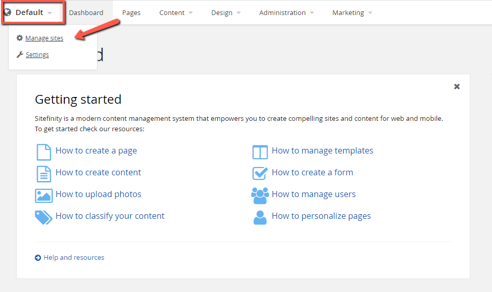Open the Pages menu item
The image size is (492, 292).
(x=131, y=12)
